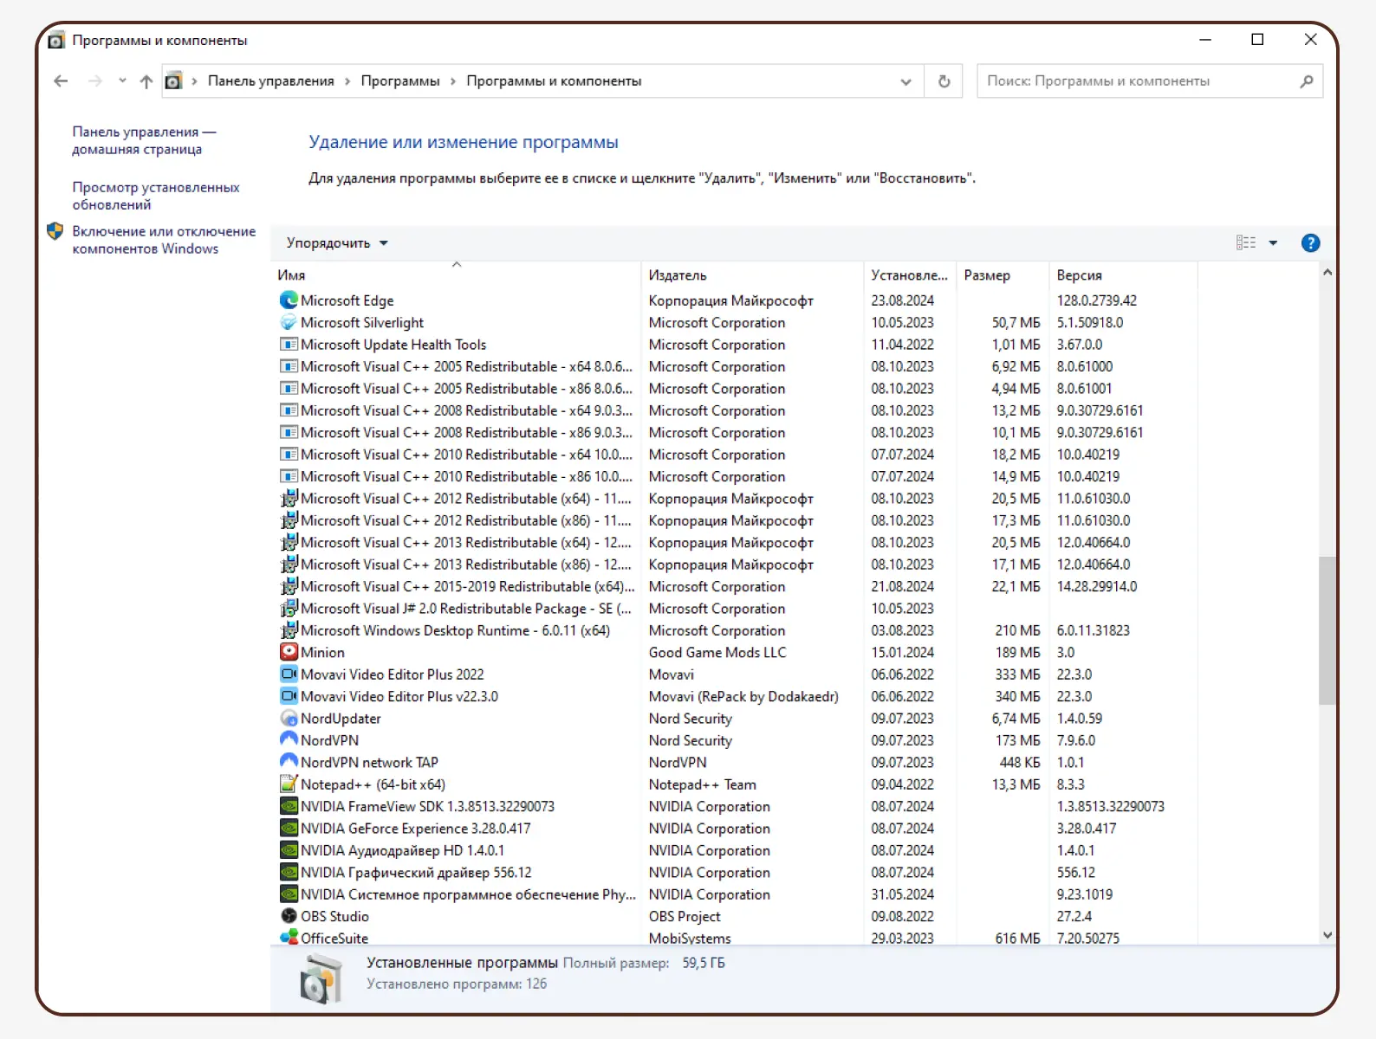Click the Microsoft Update Health Tools icon

click(x=289, y=344)
